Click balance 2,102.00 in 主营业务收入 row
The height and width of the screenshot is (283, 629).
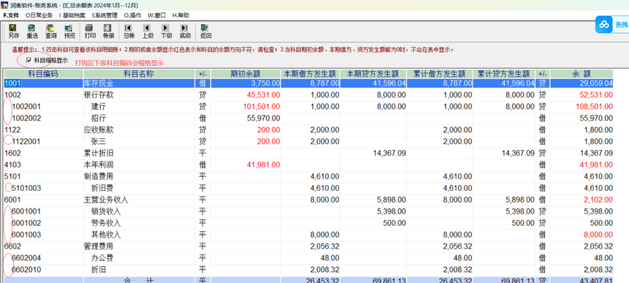[598, 200]
